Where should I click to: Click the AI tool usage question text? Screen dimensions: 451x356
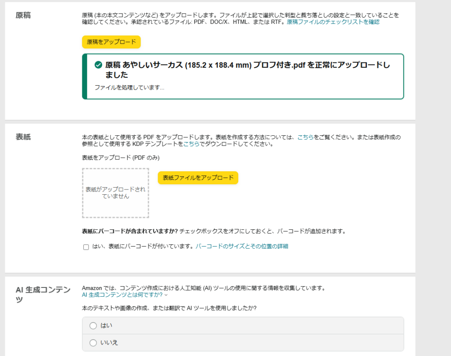coord(169,308)
